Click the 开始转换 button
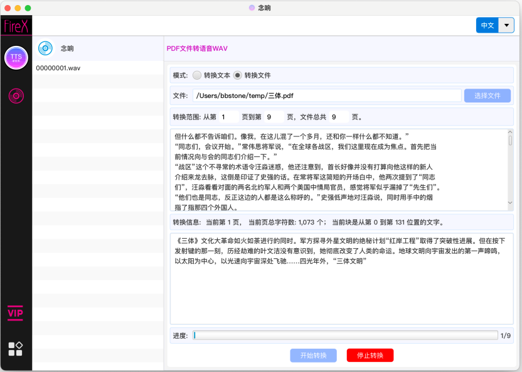 pos(313,355)
